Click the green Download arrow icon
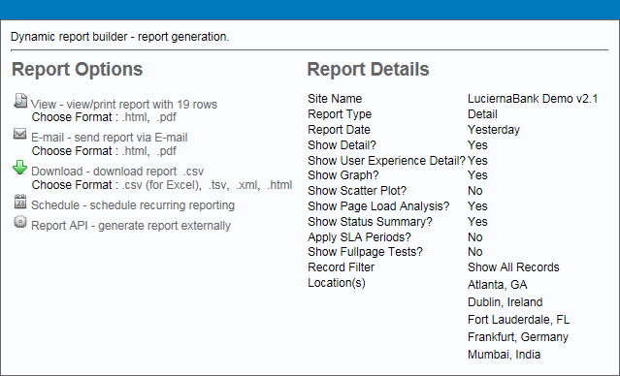 click(19, 168)
